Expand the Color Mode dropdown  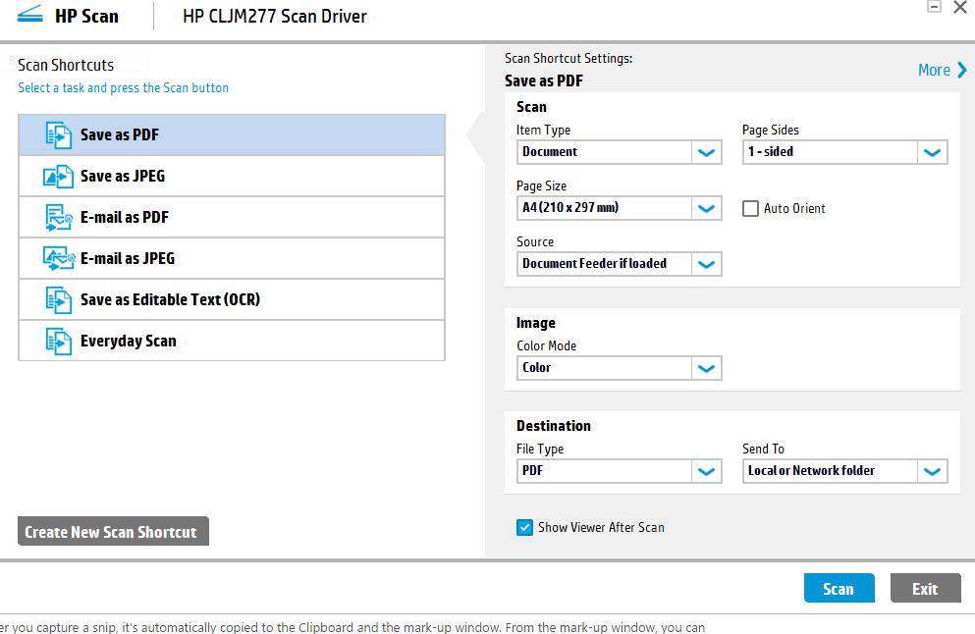(x=706, y=368)
